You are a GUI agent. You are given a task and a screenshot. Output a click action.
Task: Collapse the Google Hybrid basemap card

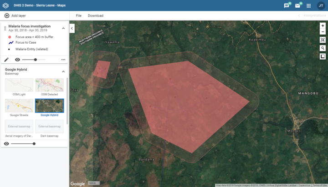(x=63, y=72)
